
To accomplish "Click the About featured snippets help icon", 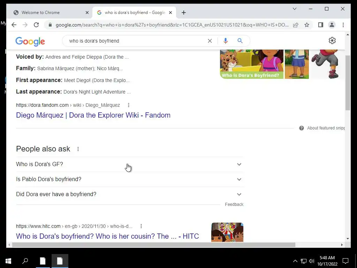I will coord(302,128).
